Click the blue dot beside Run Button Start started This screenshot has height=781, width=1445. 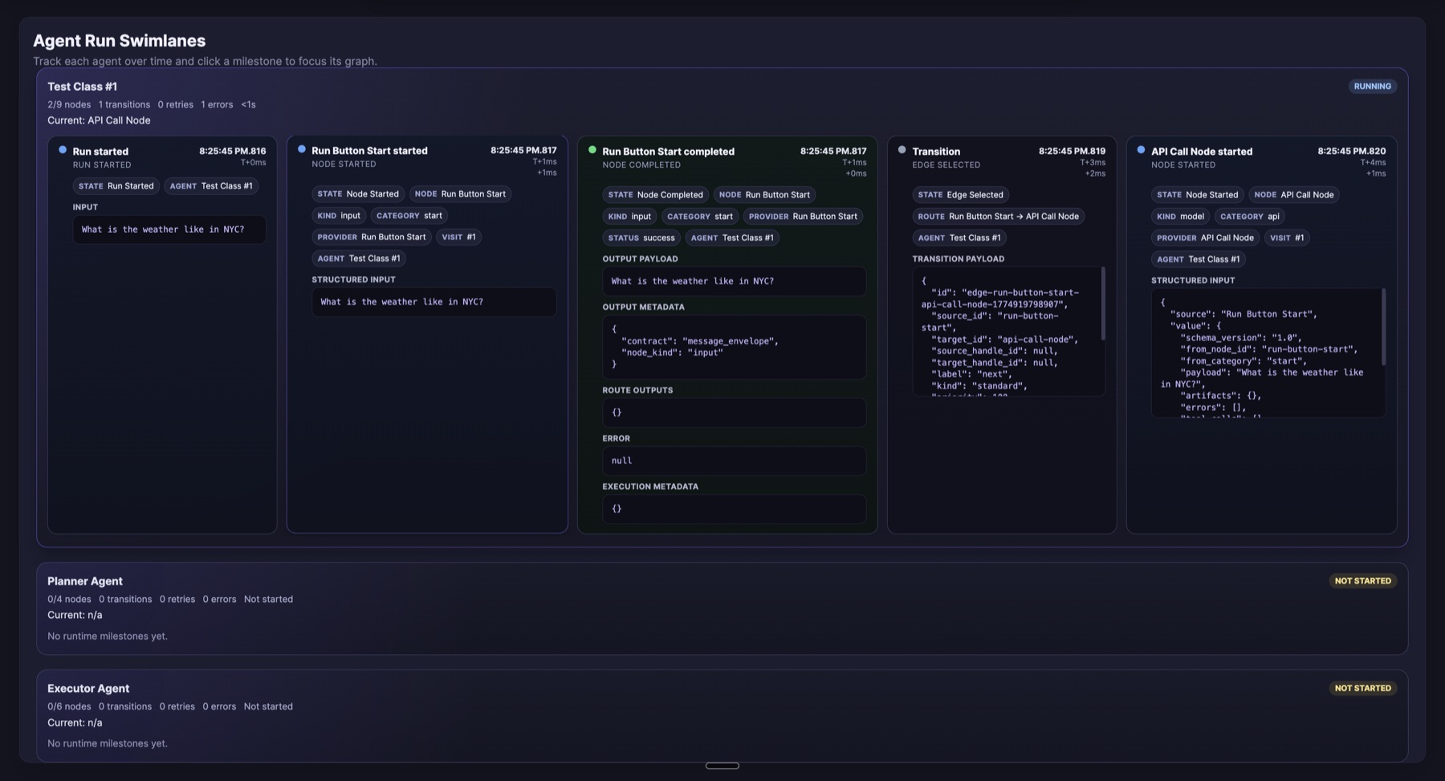302,148
